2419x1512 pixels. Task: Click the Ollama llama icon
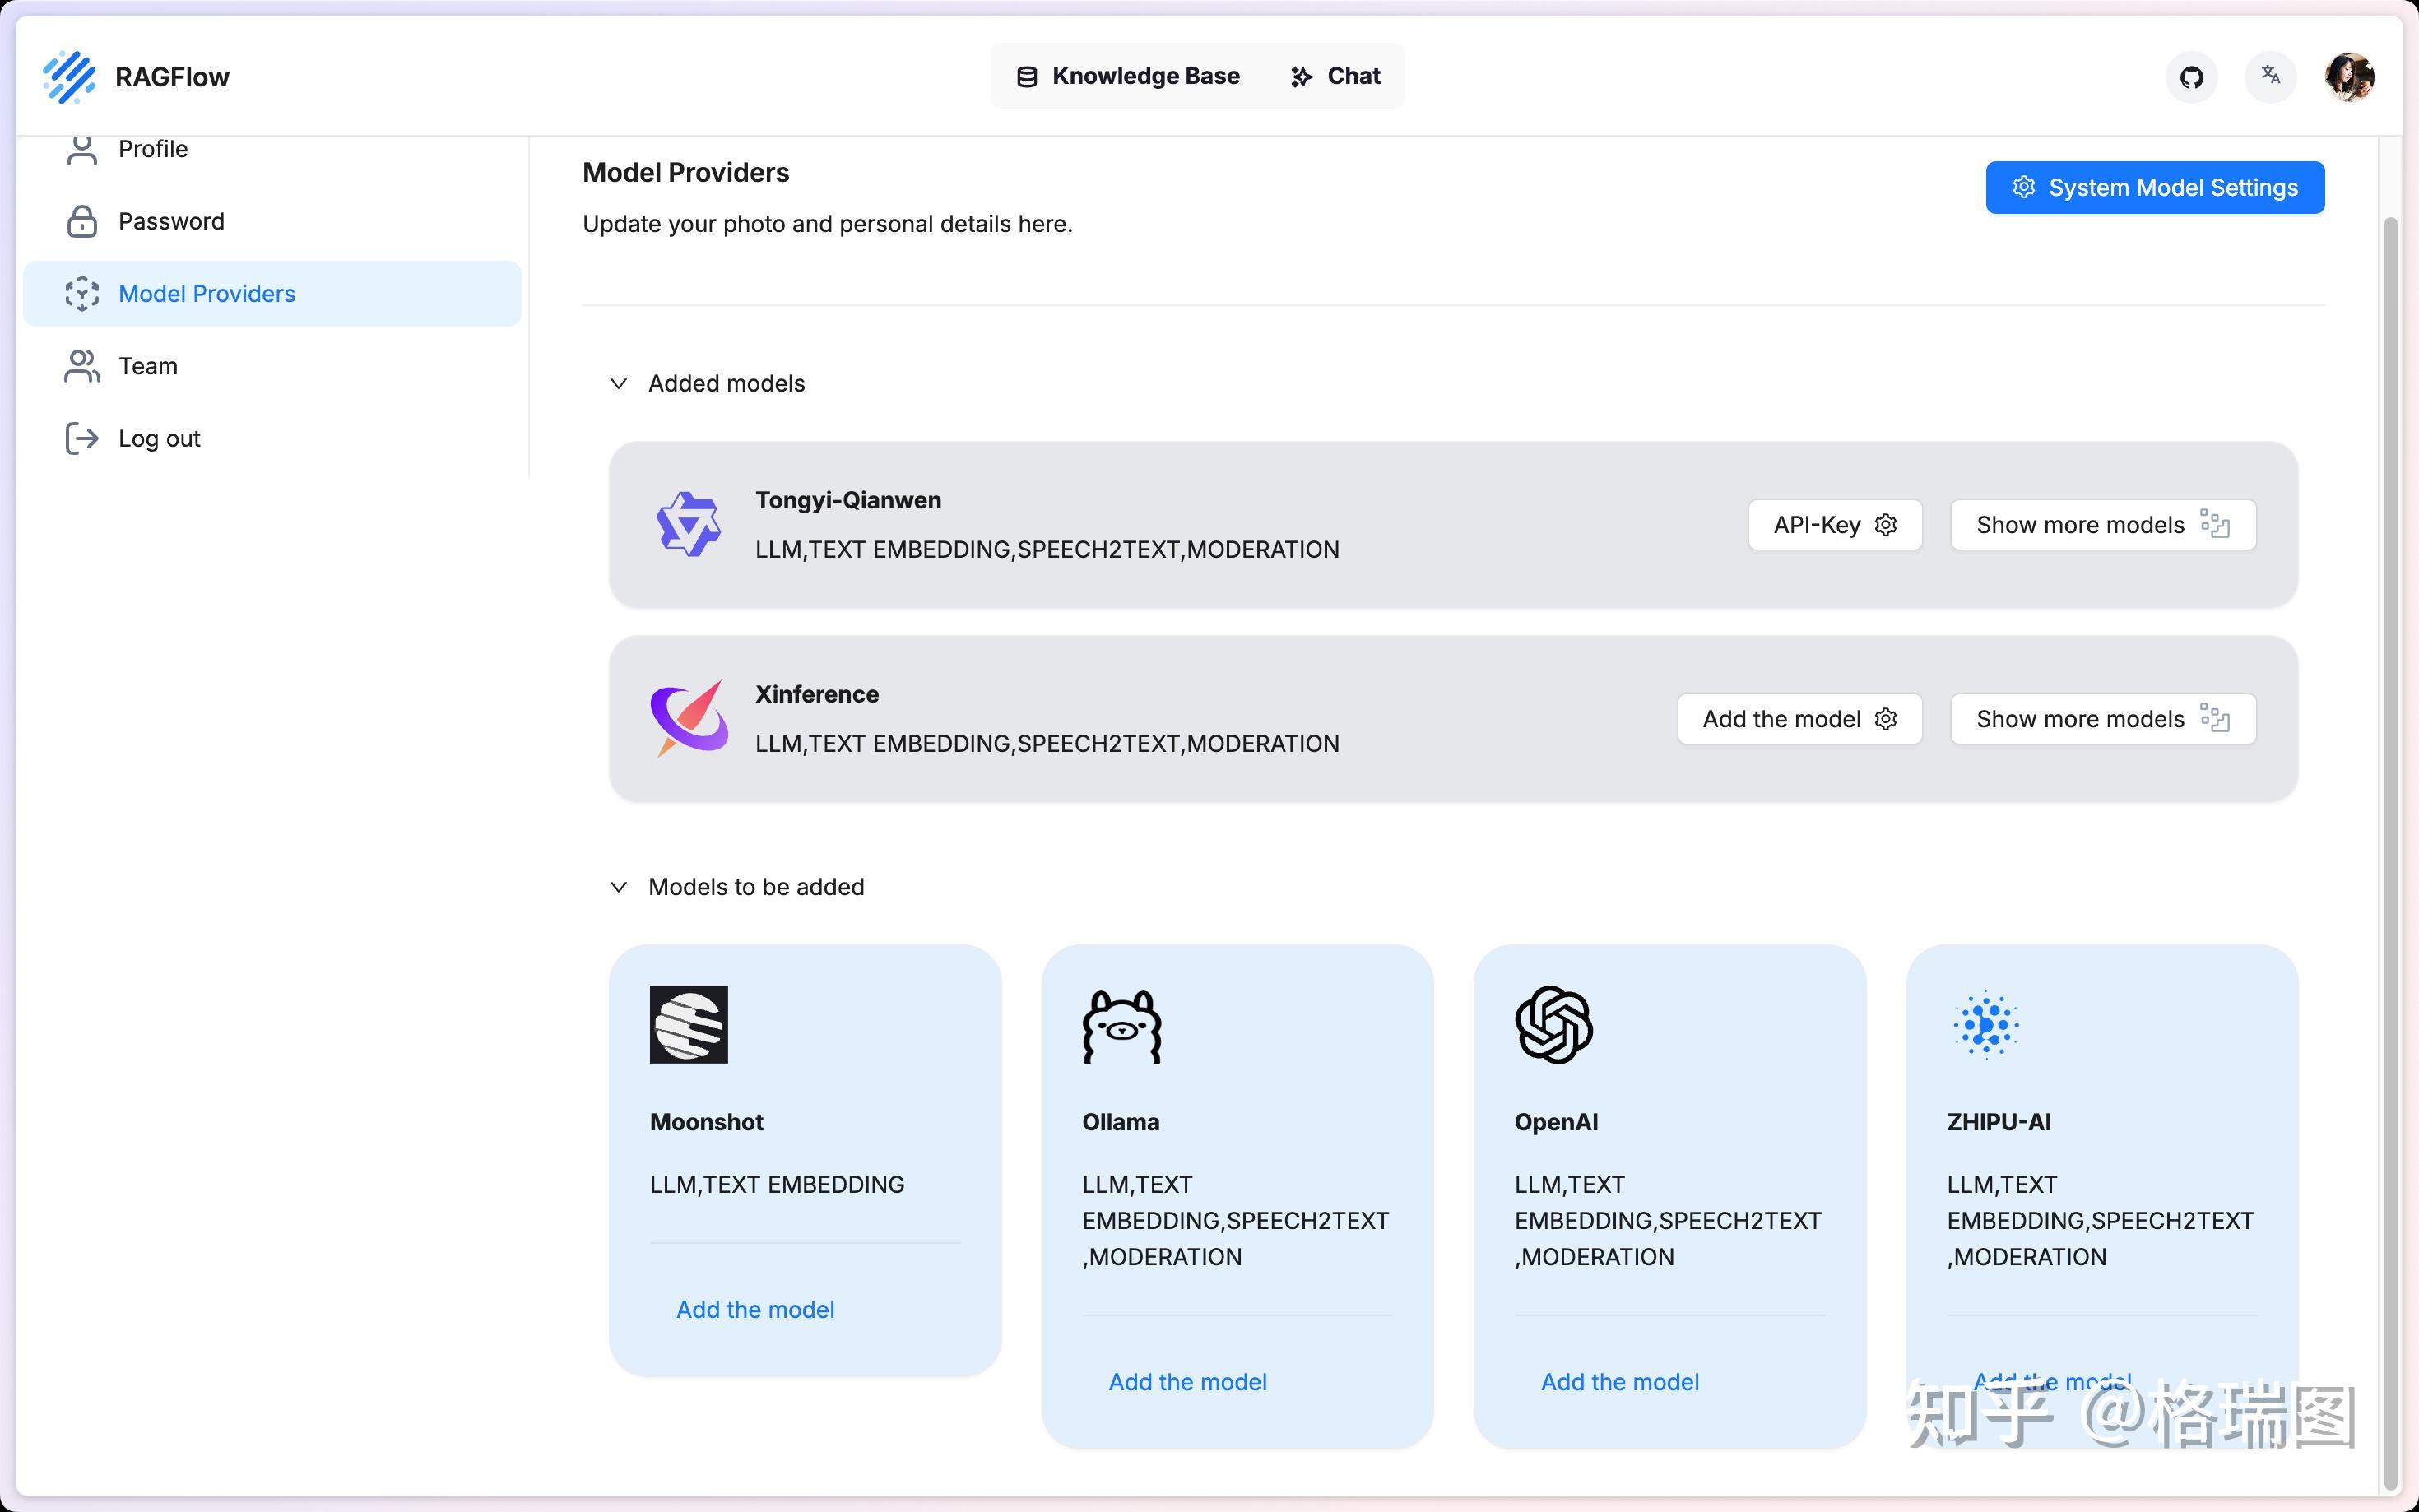pos(1121,1026)
